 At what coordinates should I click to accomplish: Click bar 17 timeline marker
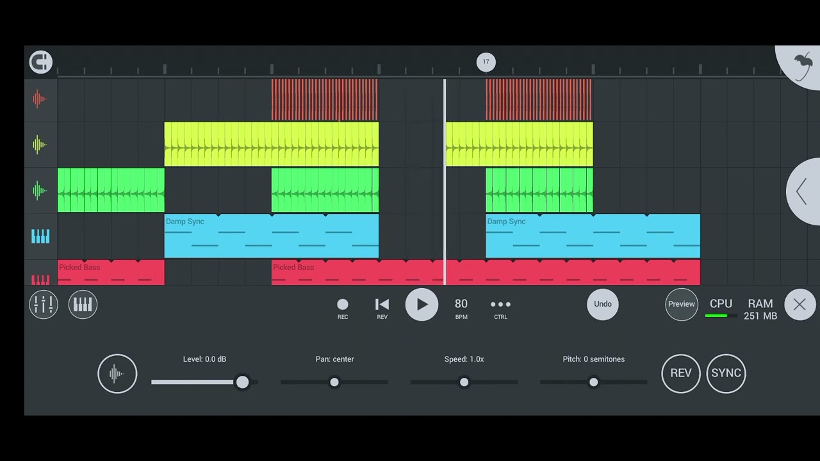coord(486,62)
